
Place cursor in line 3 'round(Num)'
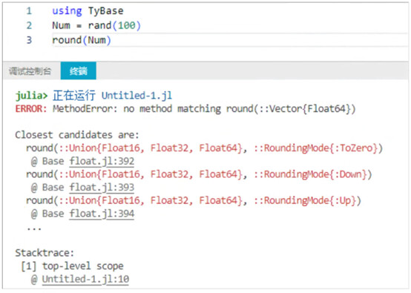point(82,40)
